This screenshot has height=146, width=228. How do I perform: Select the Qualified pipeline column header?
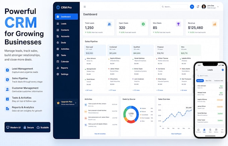point(142,50)
